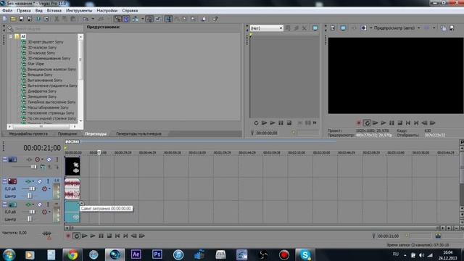Pause playback in the video preview window
The image size is (464, 261).
(x=391, y=123)
